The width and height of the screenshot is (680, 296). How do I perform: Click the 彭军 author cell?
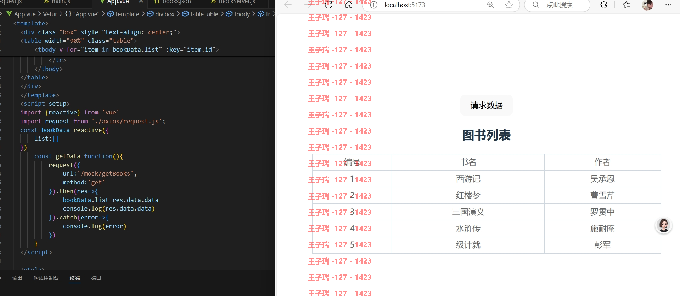pyautogui.click(x=602, y=245)
